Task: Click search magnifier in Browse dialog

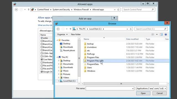Action: pos(165,29)
